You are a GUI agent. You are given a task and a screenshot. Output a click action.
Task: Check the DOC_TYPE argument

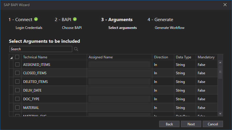point(17,99)
